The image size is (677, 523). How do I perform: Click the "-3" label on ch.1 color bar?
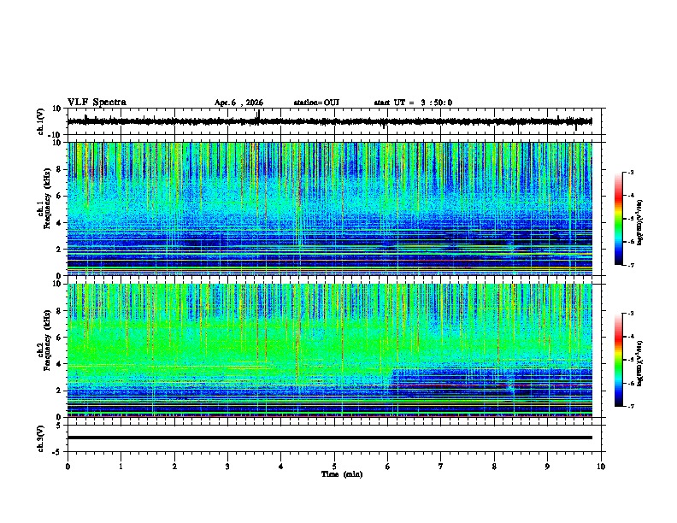coord(630,173)
